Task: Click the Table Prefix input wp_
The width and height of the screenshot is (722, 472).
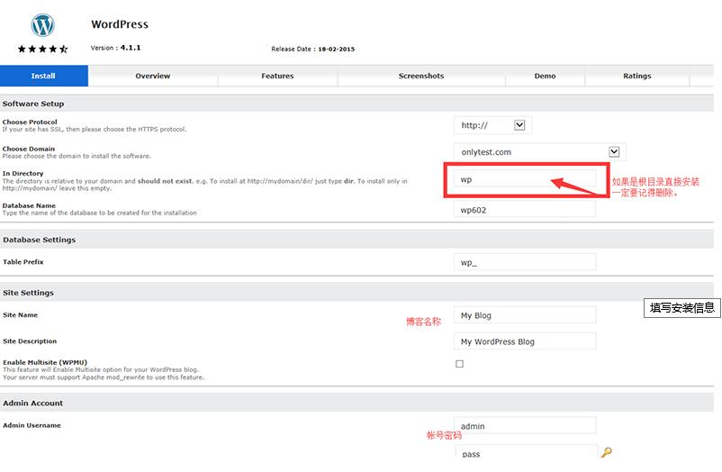Action: (x=525, y=262)
